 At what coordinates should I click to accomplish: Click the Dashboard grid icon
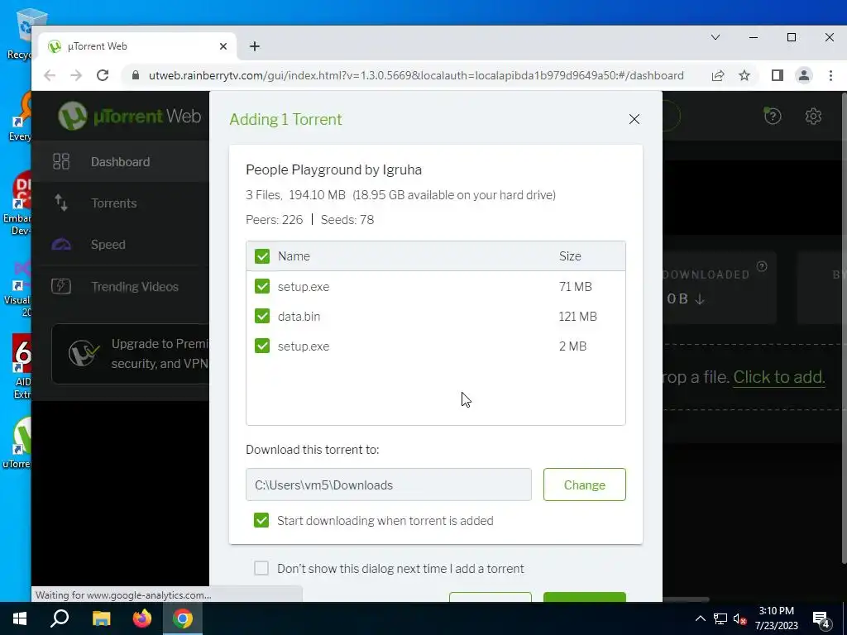[x=61, y=161]
